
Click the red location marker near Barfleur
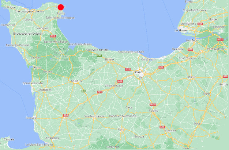(x=61, y=7)
